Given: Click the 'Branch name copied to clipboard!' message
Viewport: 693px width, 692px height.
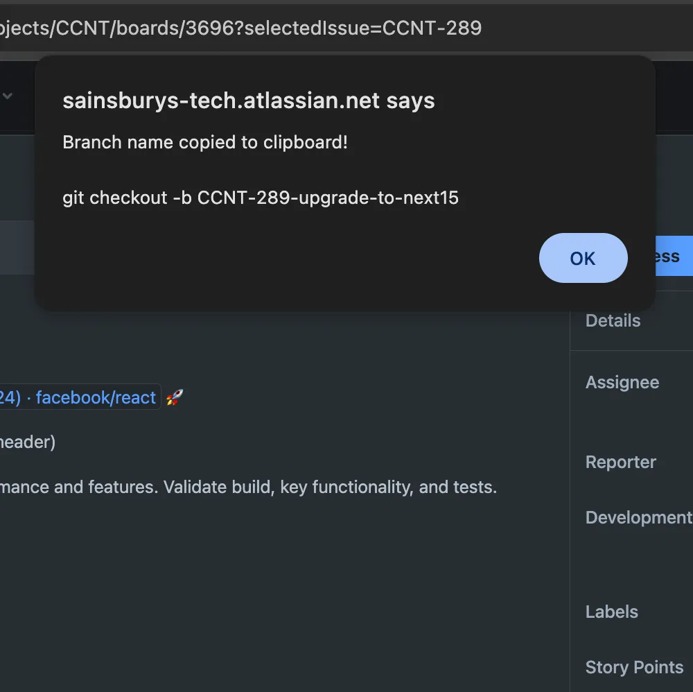Looking at the screenshot, I should coord(204,142).
